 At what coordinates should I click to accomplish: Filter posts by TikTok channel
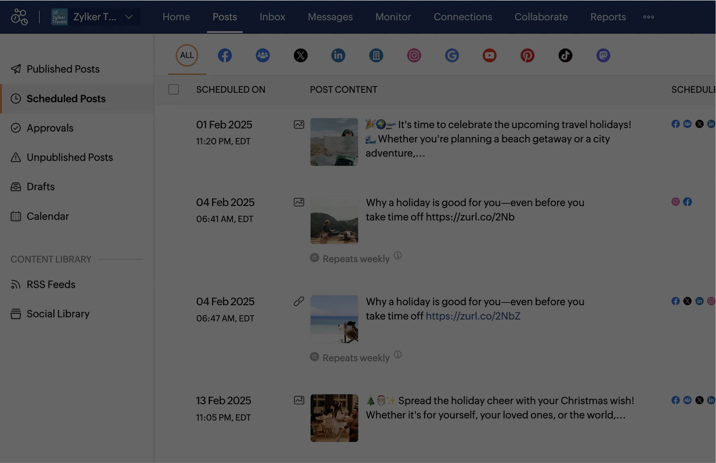[565, 56]
